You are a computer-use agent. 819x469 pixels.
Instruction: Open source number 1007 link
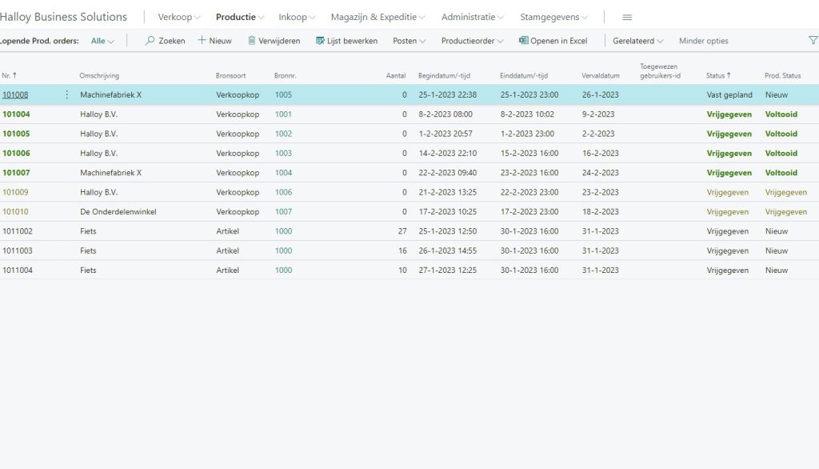283,212
